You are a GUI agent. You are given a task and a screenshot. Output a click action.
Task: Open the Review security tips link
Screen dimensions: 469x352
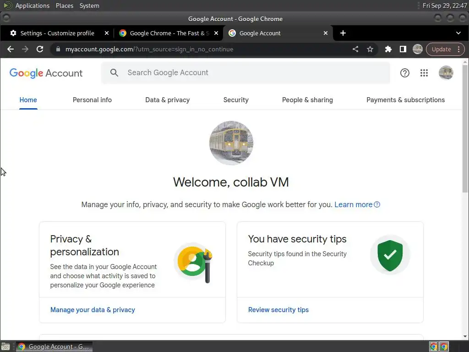pyautogui.click(x=278, y=310)
